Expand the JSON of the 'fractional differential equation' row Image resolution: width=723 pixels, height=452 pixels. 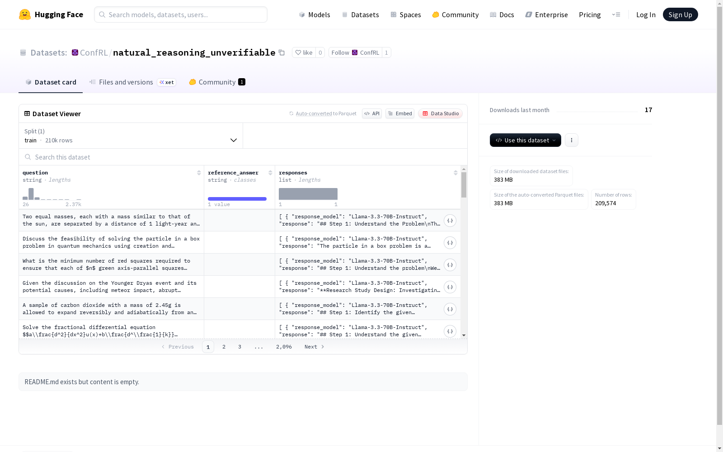450,331
